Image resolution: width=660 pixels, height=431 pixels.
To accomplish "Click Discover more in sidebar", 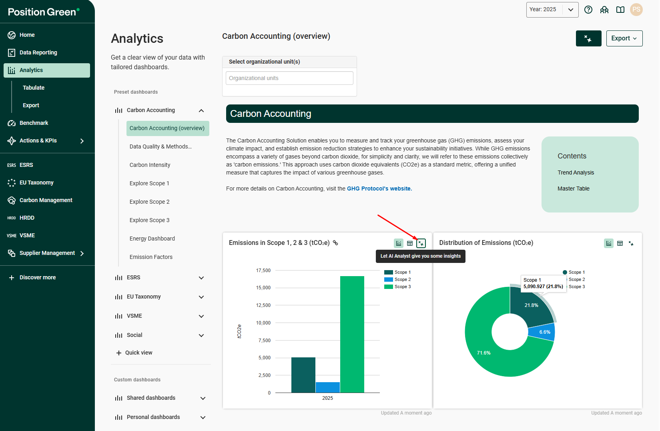I will coord(38,277).
